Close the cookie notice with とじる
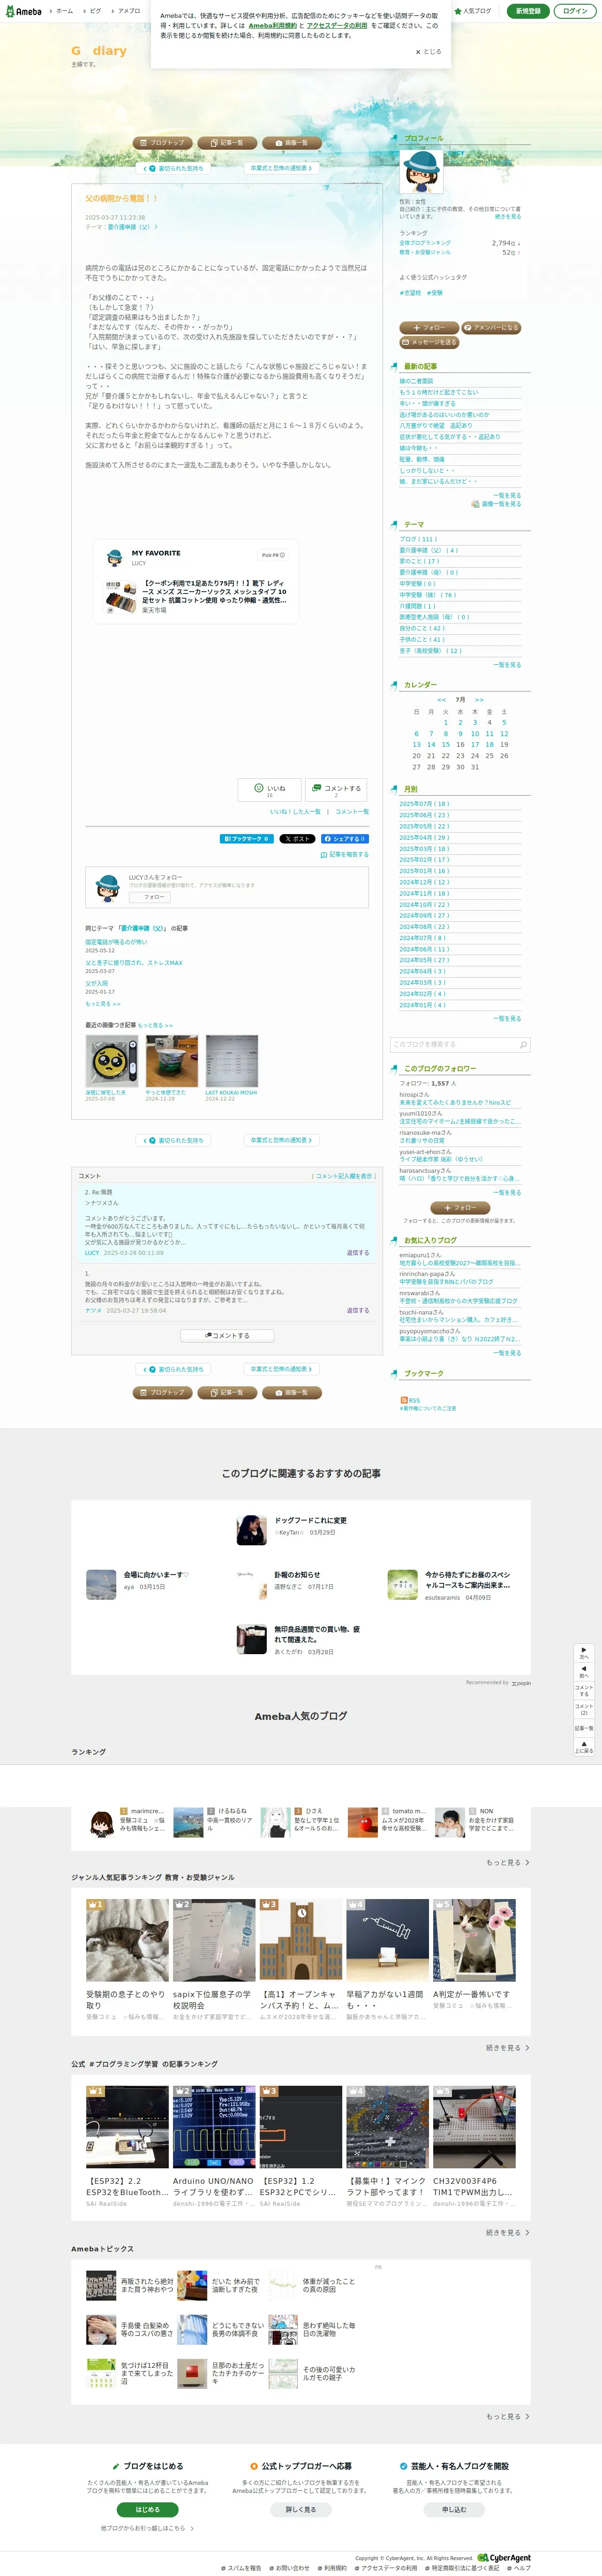Viewport: 602px width, 2576px height. click(x=428, y=52)
